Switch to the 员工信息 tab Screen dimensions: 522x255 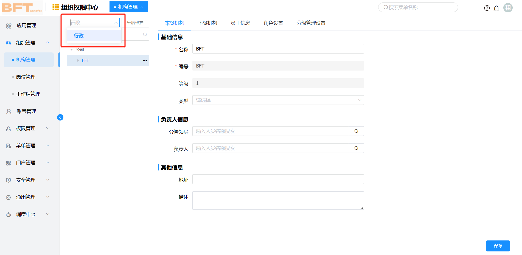[240, 23]
